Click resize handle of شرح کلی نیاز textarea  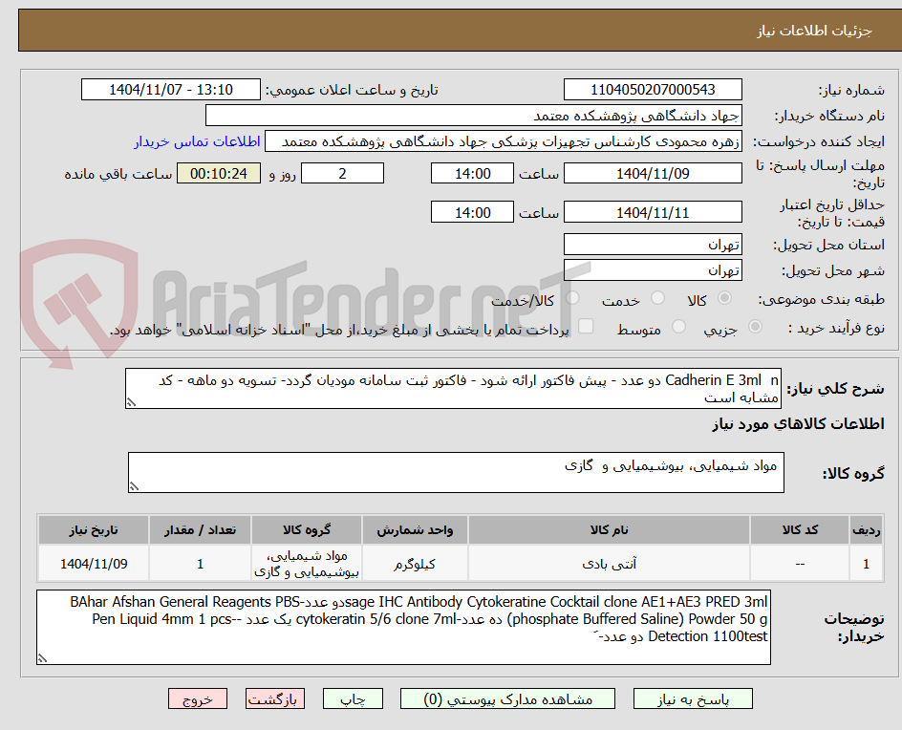pyautogui.click(x=131, y=402)
